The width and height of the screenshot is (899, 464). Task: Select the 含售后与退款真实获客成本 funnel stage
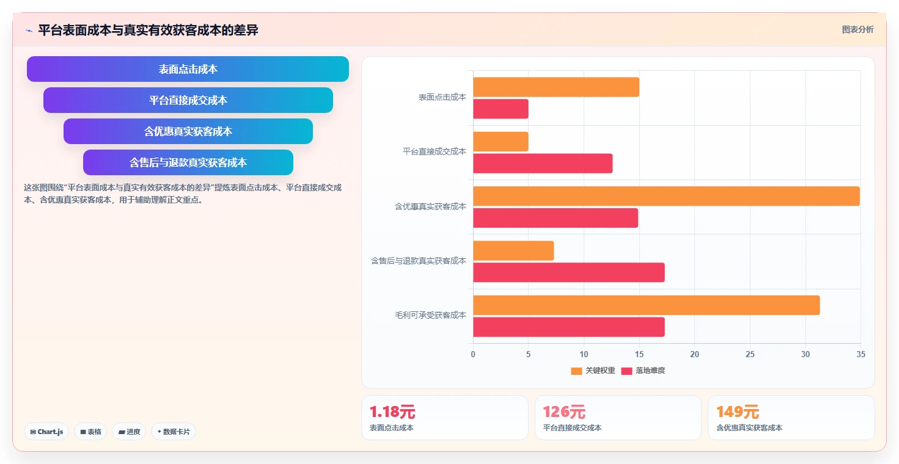click(x=188, y=162)
